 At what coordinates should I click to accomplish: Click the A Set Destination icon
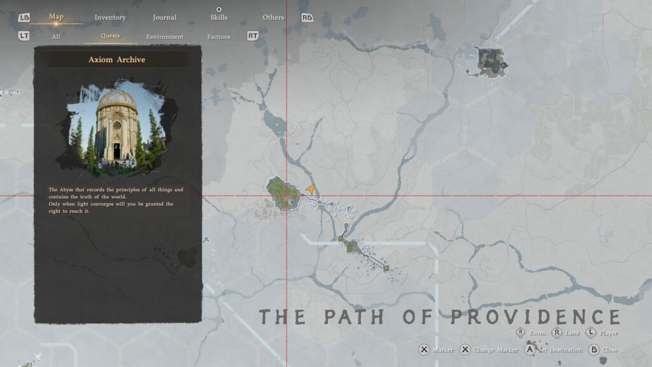pos(529,350)
